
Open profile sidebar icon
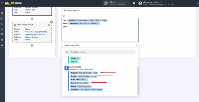[x=2, y=40]
